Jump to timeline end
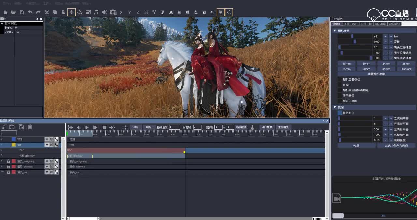 (x=112, y=127)
